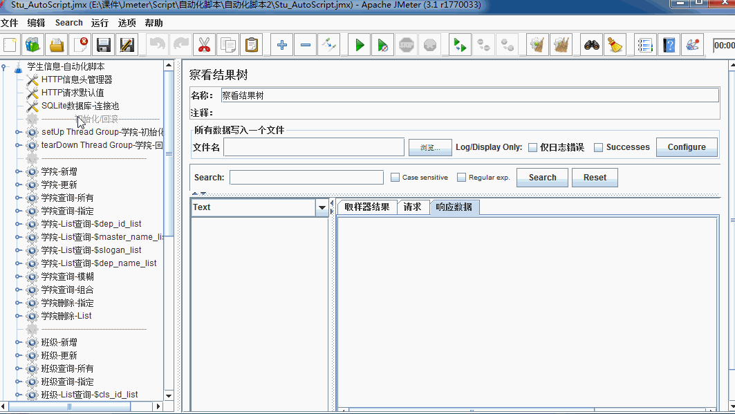Click the Open file folder icon
The image size is (735, 414).
[57, 45]
